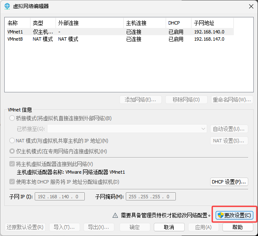Open DHCP 设置(P) dialog

click(x=229, y=182)
